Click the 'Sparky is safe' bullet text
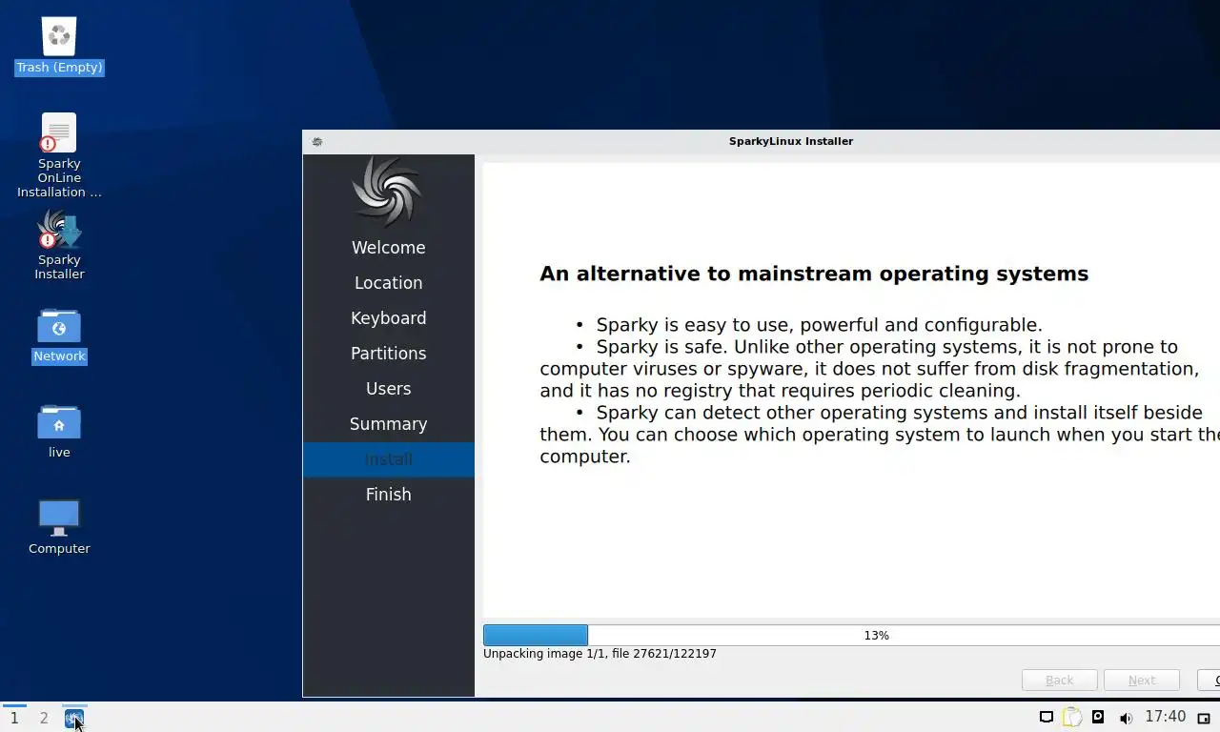This screenshot has width=1220, height=732. [869, 369]
